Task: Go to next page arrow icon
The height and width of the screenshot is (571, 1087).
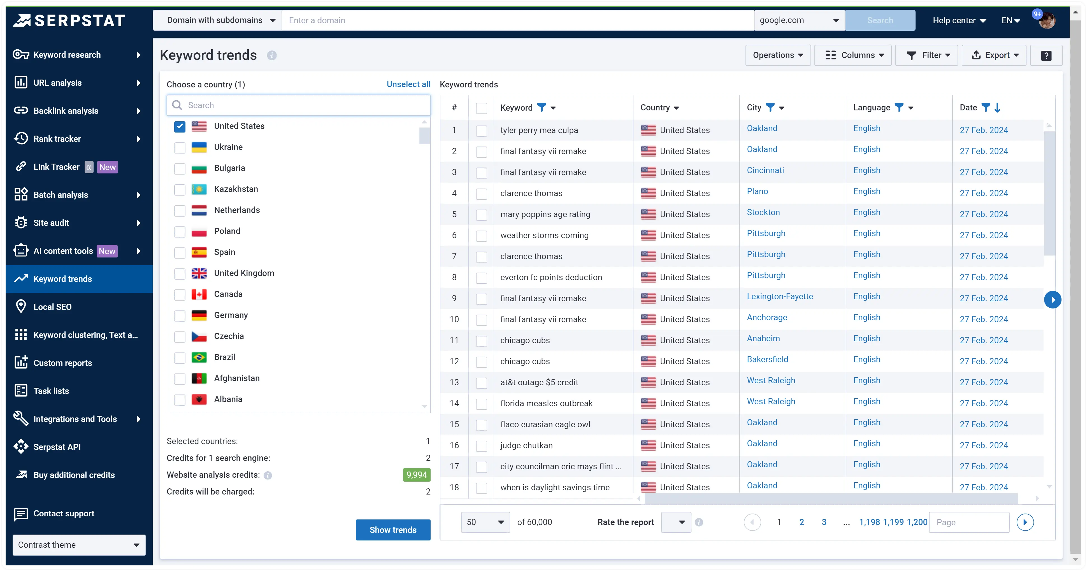Action: [1025, 522]
